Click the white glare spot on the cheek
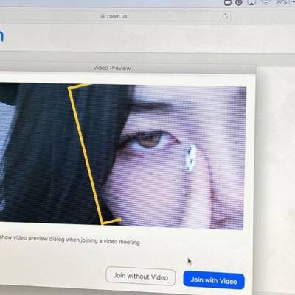This screenshot has width=295, height=295. click(x=190, y=158)
